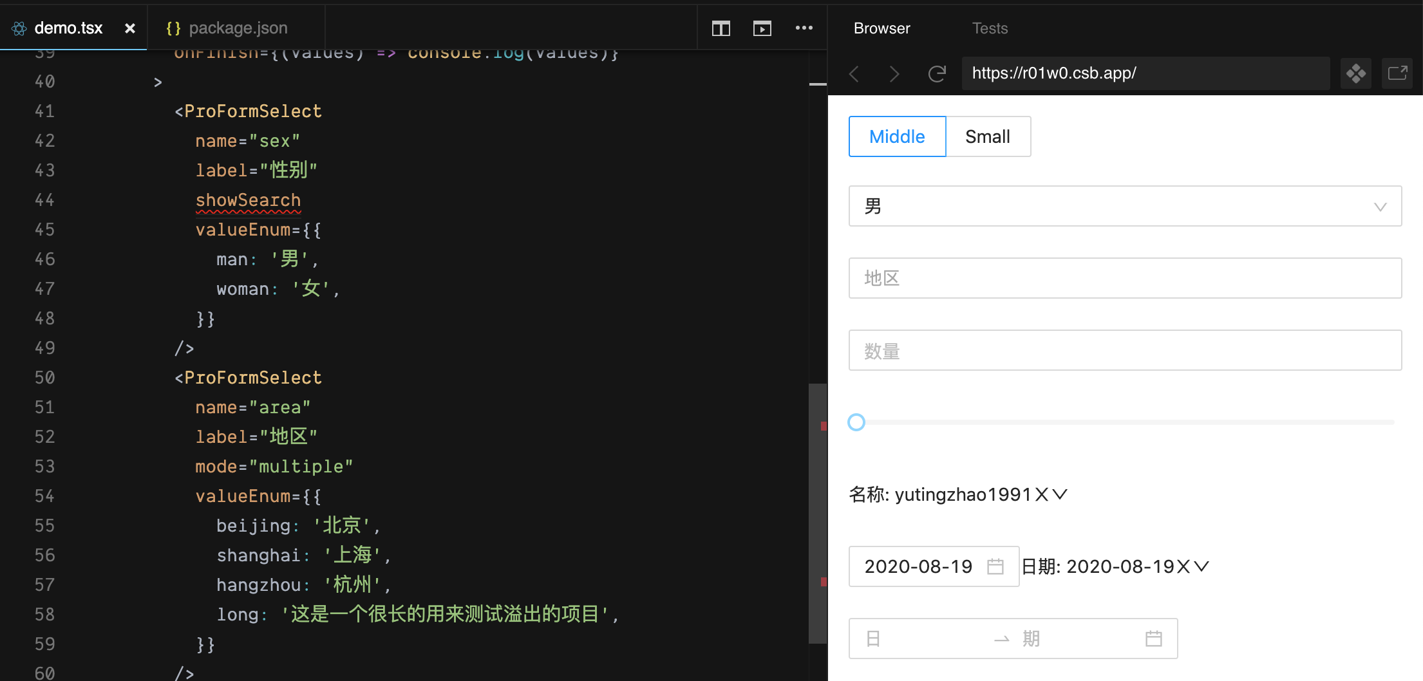This screenshot has width=1423, height=681.
Task: Select the Middle size option
Action: coord(897,136)
